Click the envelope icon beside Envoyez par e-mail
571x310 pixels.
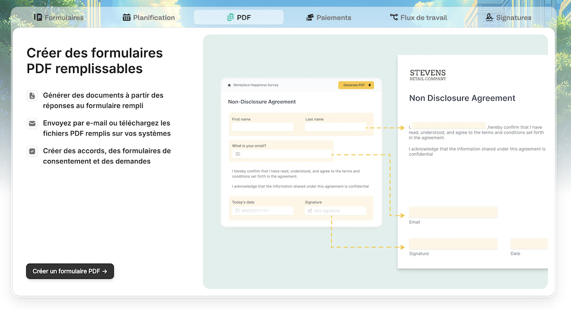tap(32, 123)
